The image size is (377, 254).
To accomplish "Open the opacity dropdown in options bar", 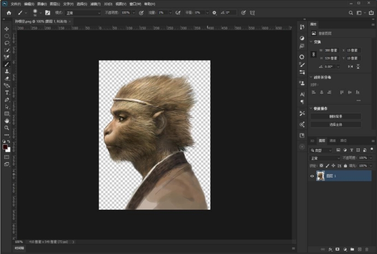I will (x=133, y=13).
